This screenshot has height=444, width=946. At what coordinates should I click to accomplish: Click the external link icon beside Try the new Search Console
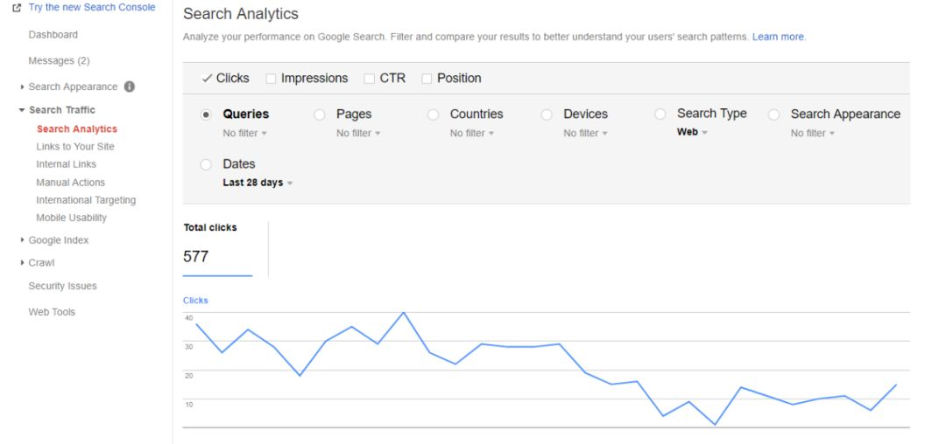pyautogui.click(x=17, y=8)
